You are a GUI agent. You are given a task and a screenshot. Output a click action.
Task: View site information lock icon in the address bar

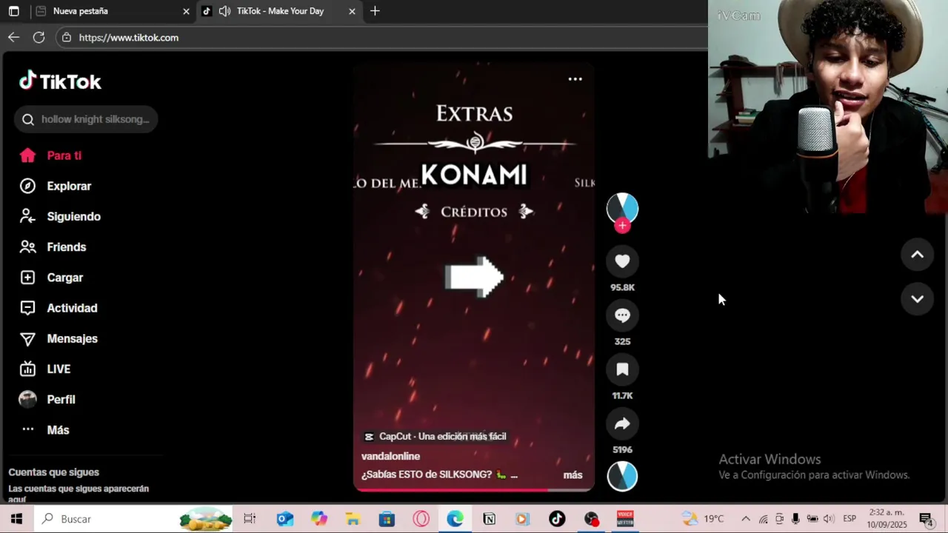(67, 37)
